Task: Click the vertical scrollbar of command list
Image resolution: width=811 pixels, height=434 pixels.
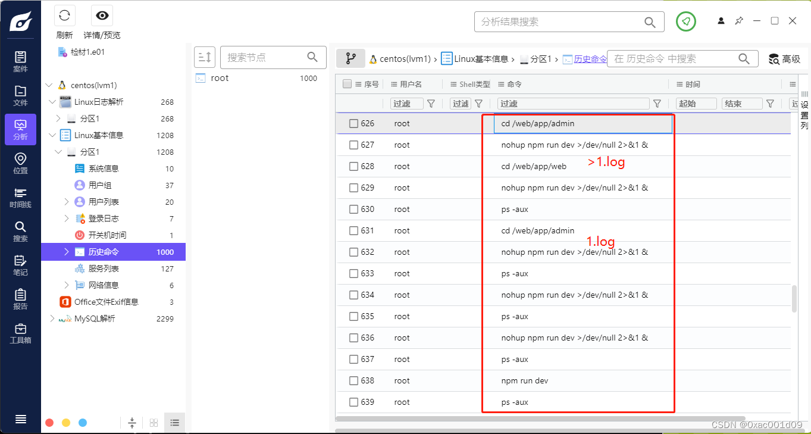Action: pos(794,299)
